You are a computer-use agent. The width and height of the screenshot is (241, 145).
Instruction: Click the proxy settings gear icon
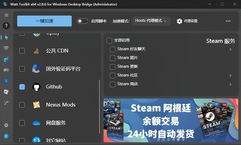pos(179,21)
